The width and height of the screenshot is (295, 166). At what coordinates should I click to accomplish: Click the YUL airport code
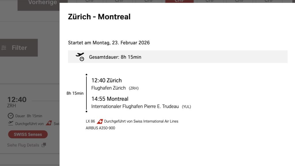pyautogui.click(x=186, y=107)
